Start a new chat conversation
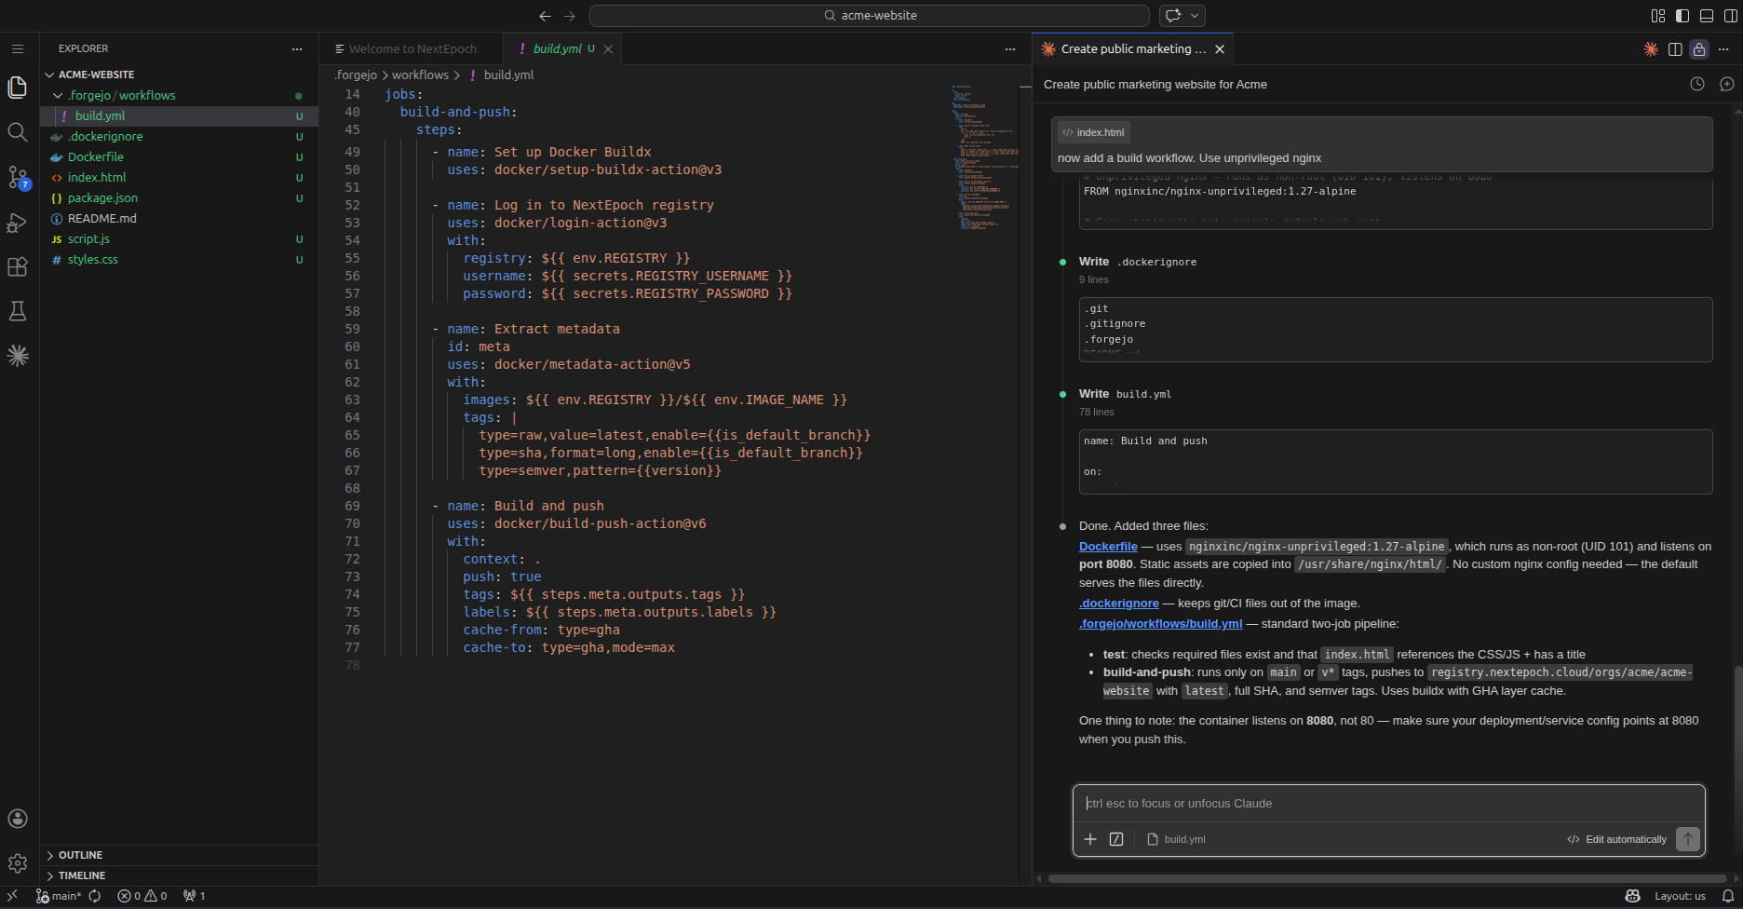Viewport: 1743px width, 909px height. 1727,84
